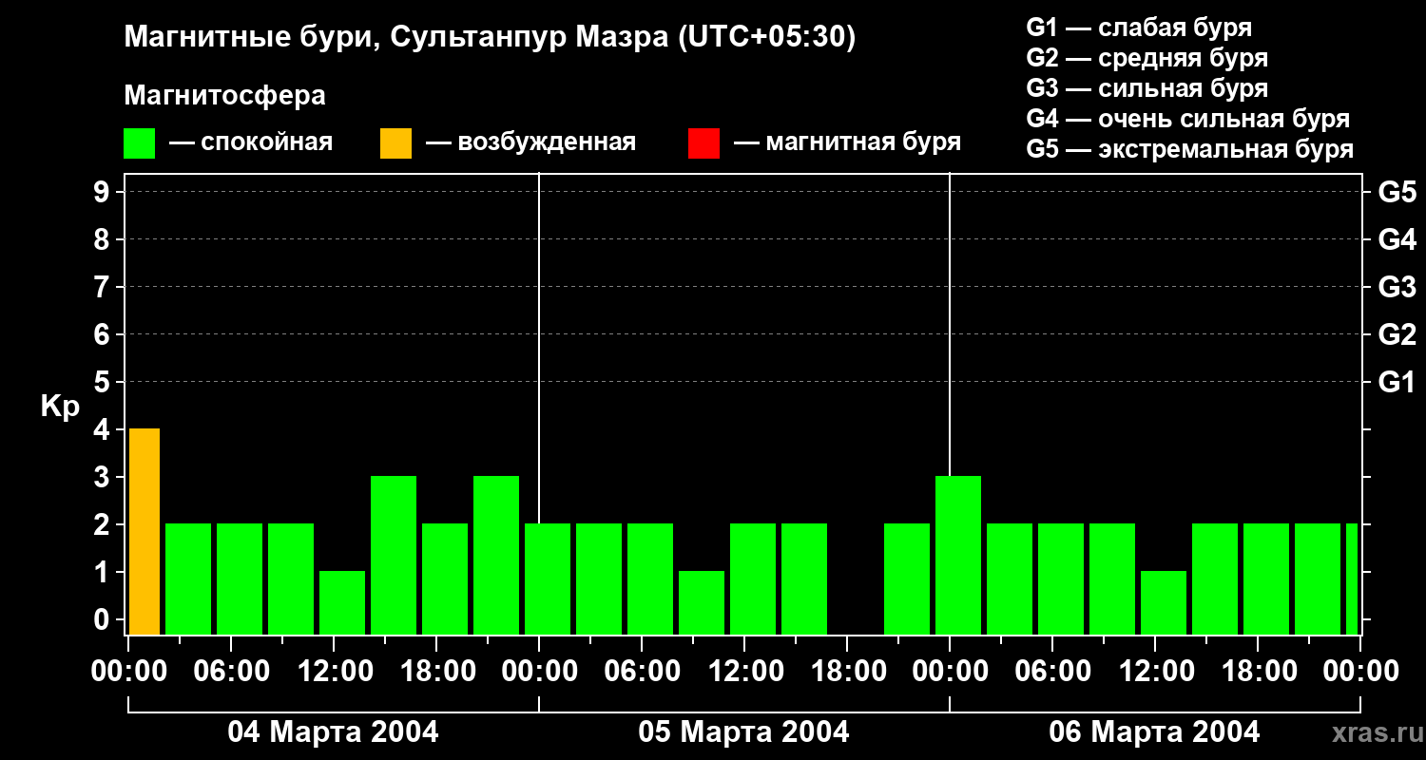
Task: Click the 'G1 — слабая буря' legend line
Action: (1139, 28)
